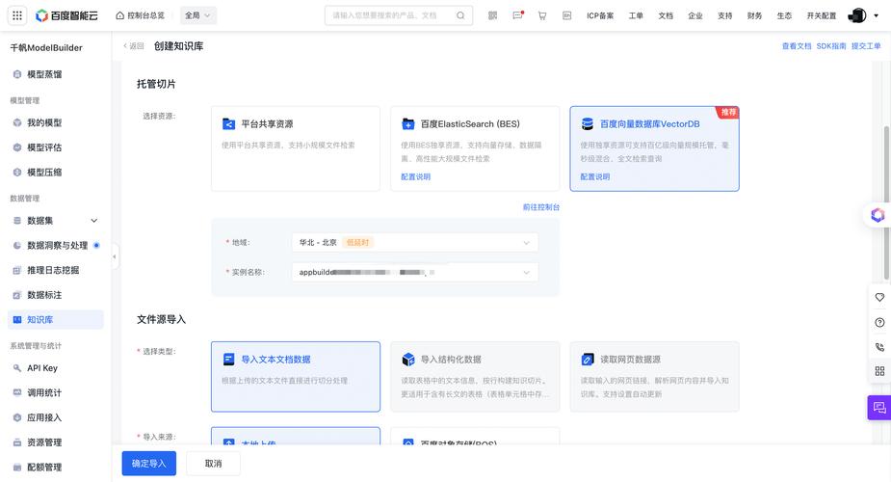Open the QR code icon in header
Image resolution: width=891 pixels, height=482 pixels.
[x=492, y=15]
